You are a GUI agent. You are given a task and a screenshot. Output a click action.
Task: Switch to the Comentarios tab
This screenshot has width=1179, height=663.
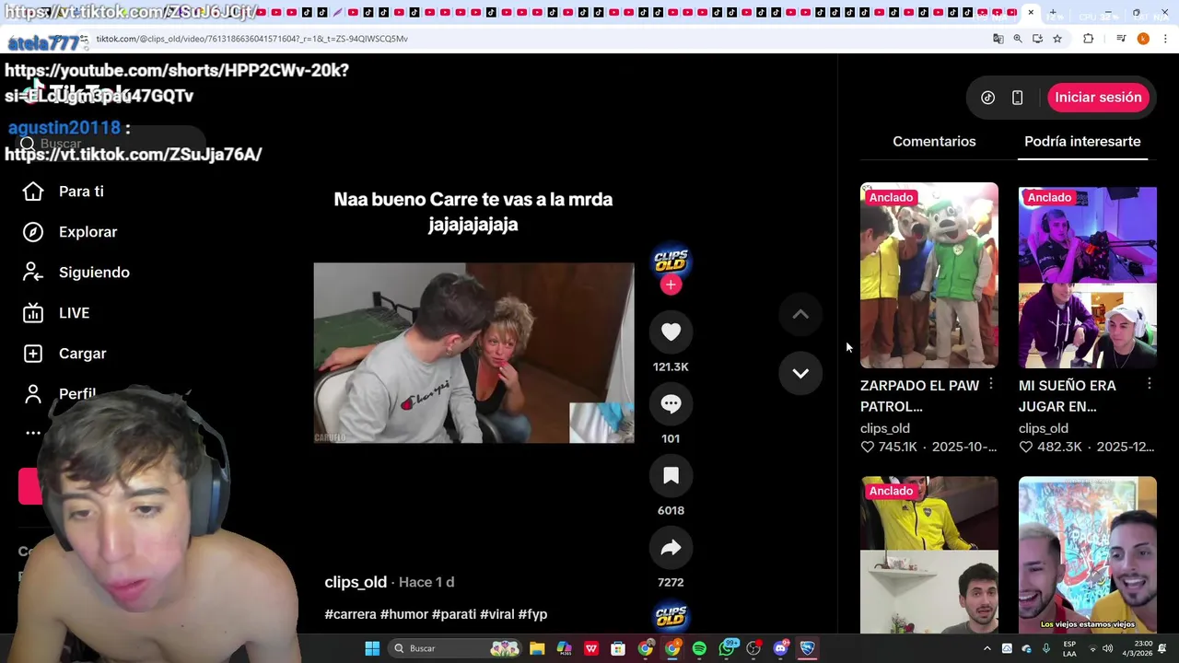pyautogui.click(x=934, y=141)
